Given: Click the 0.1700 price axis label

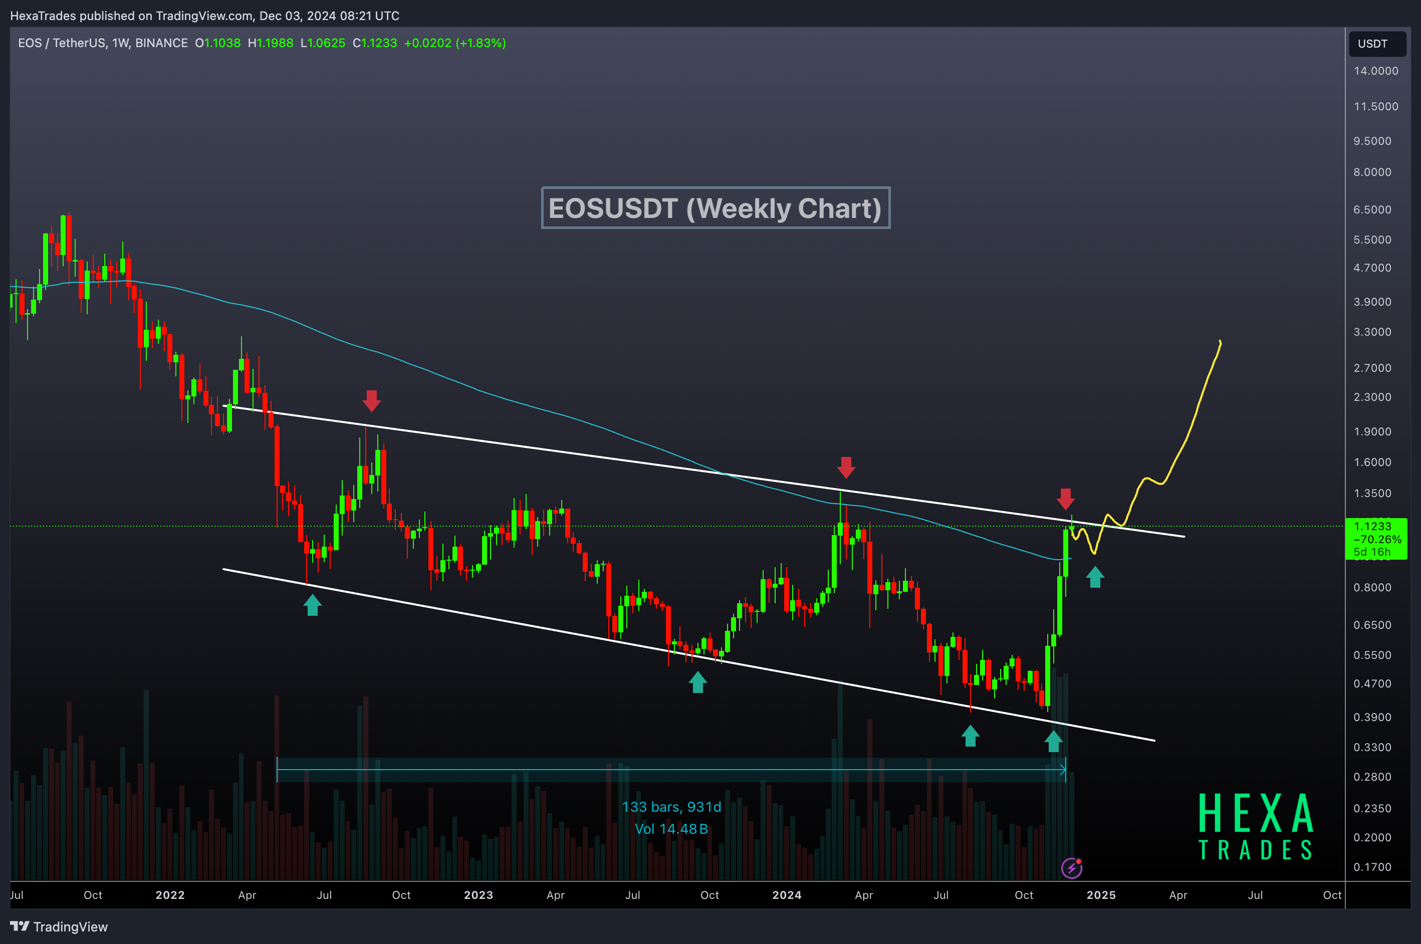Looking at the screenshot, I should point(1372,867).
